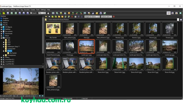Open the Crop Board tool icon

click(x=61, y=13)
